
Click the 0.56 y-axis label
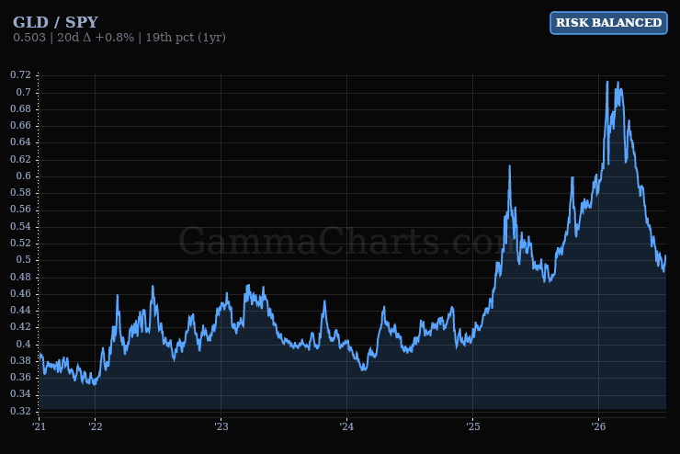coord(21,210)
